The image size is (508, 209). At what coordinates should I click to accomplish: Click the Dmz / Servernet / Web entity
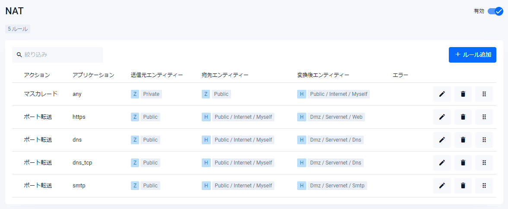pyautogui.click(x=336, y=117)
